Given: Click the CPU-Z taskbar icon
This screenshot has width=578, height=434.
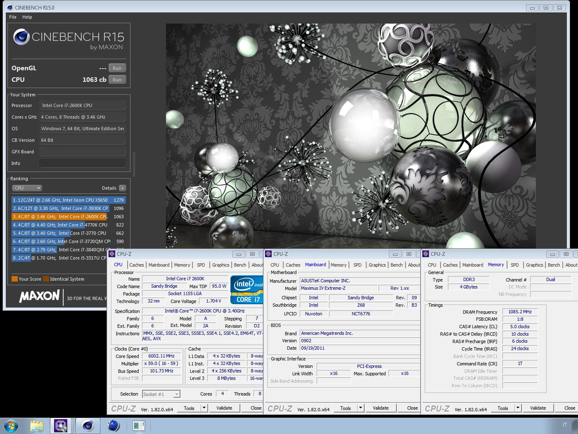Looking at the screenshot, I should coord(62,426).
